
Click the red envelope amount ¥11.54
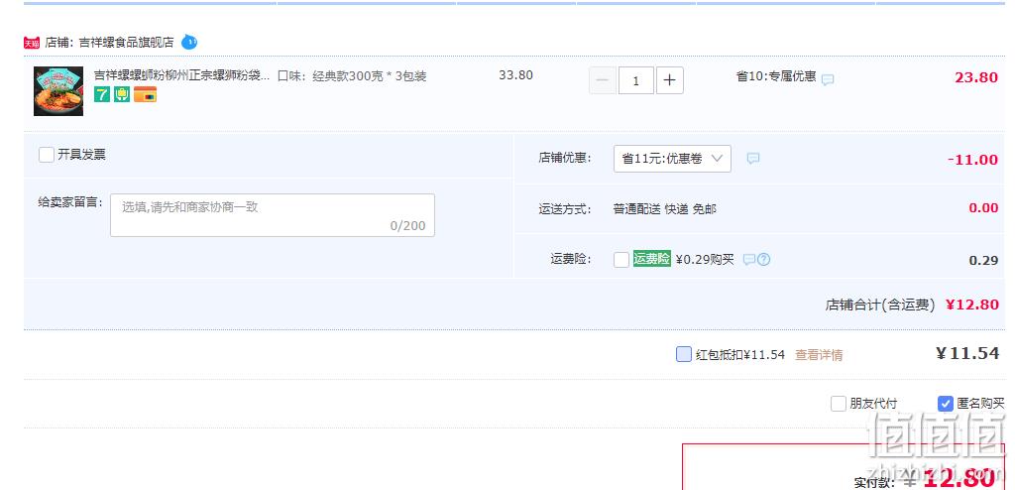click(967, 353)
